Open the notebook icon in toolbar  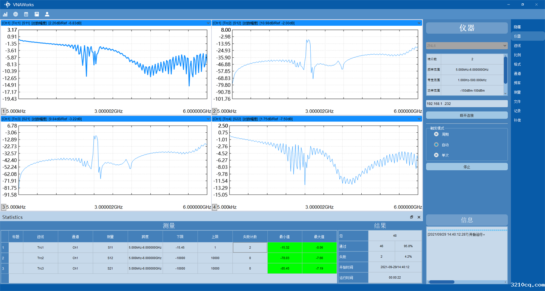pyautogui.click(x=37, y=14)
